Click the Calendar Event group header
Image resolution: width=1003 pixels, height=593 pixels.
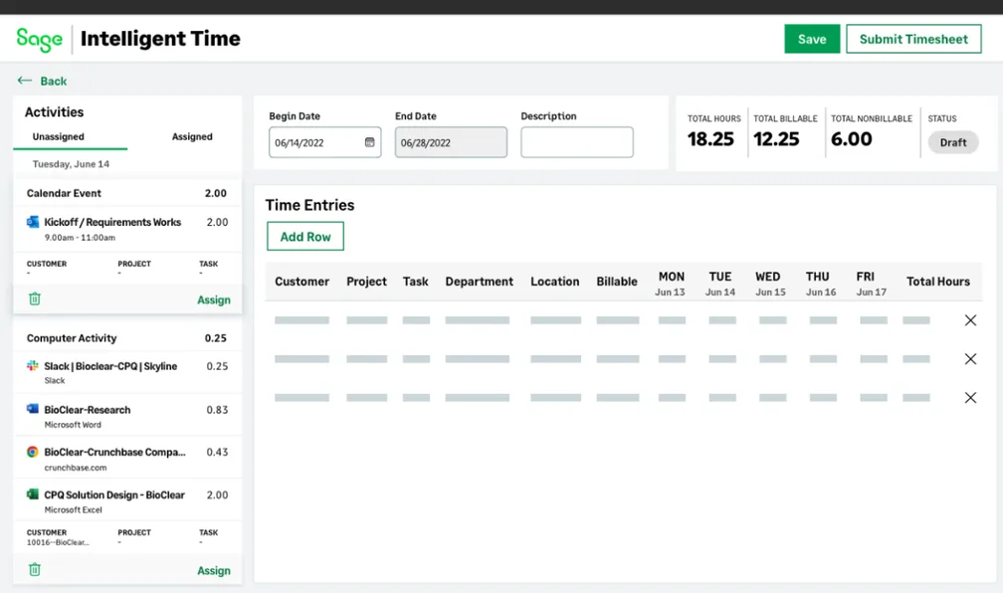pos(127,193)
